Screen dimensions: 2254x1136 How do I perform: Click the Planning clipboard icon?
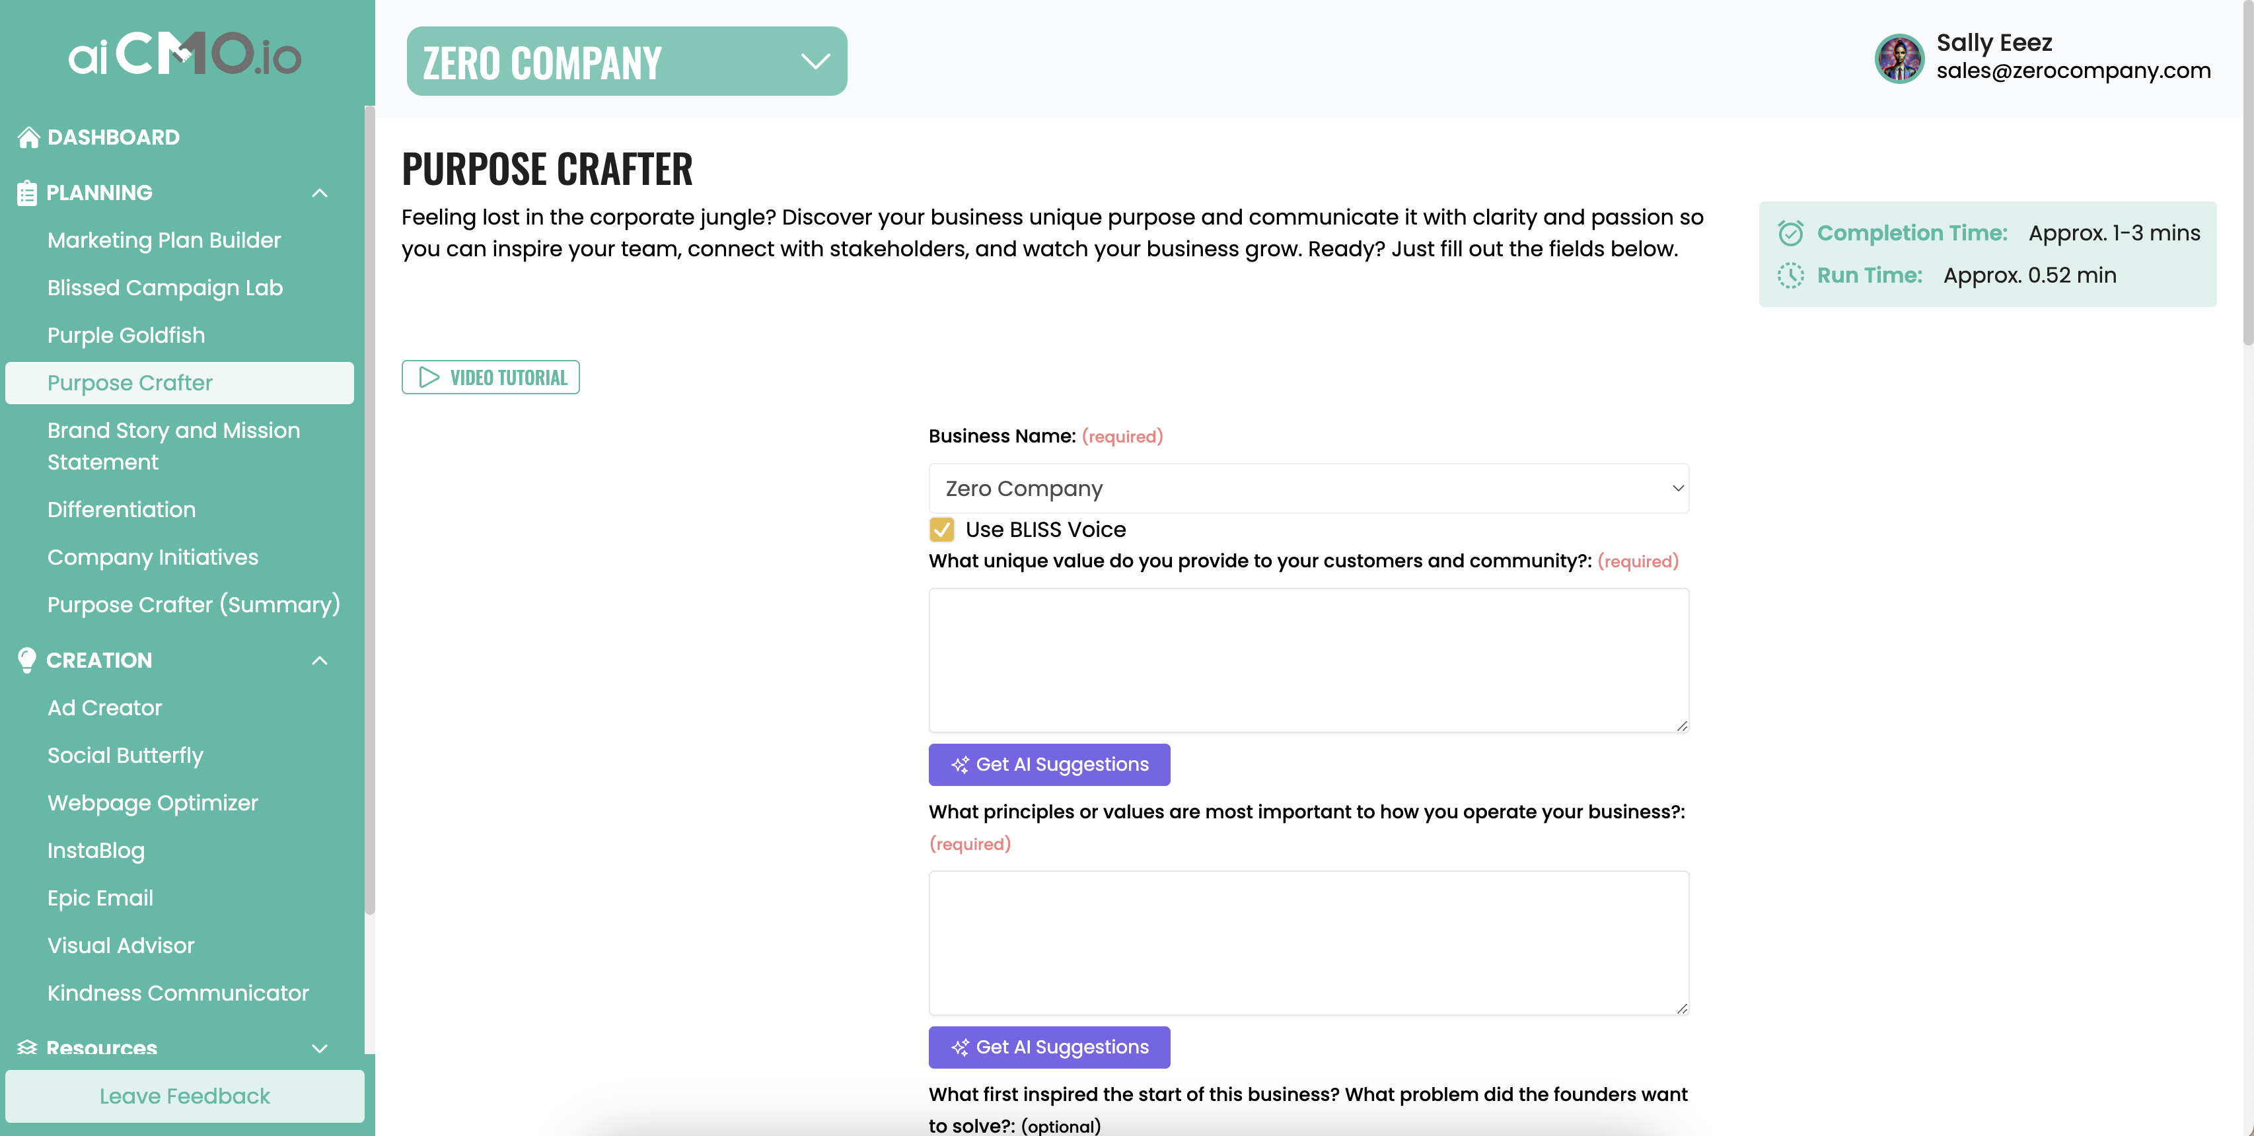tap(27, 192)
